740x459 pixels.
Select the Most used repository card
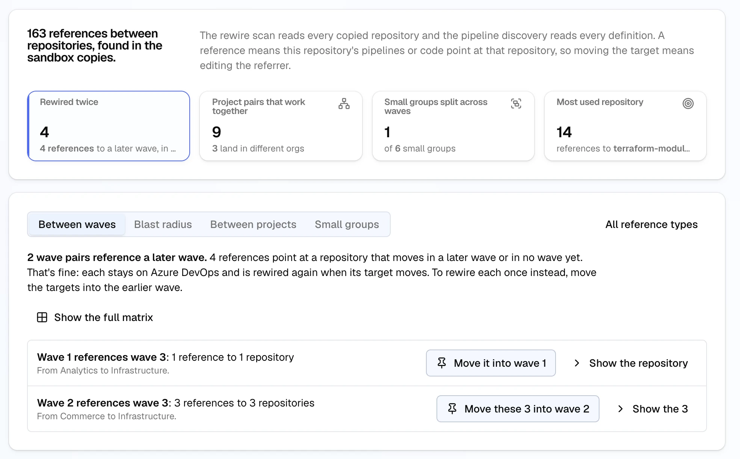click(625, 126)
